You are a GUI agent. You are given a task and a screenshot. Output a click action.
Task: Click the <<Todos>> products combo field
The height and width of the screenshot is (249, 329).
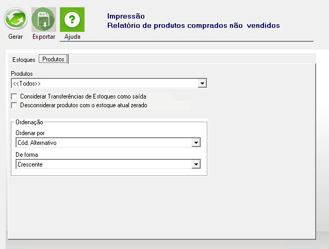(109, 84)
